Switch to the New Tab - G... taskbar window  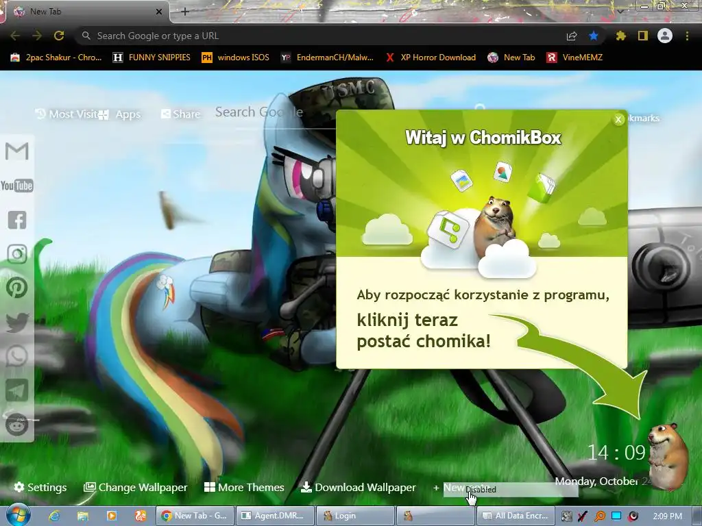[195, 516]
